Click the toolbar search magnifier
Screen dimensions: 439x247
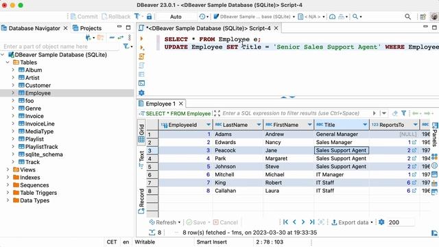[355, 16]
